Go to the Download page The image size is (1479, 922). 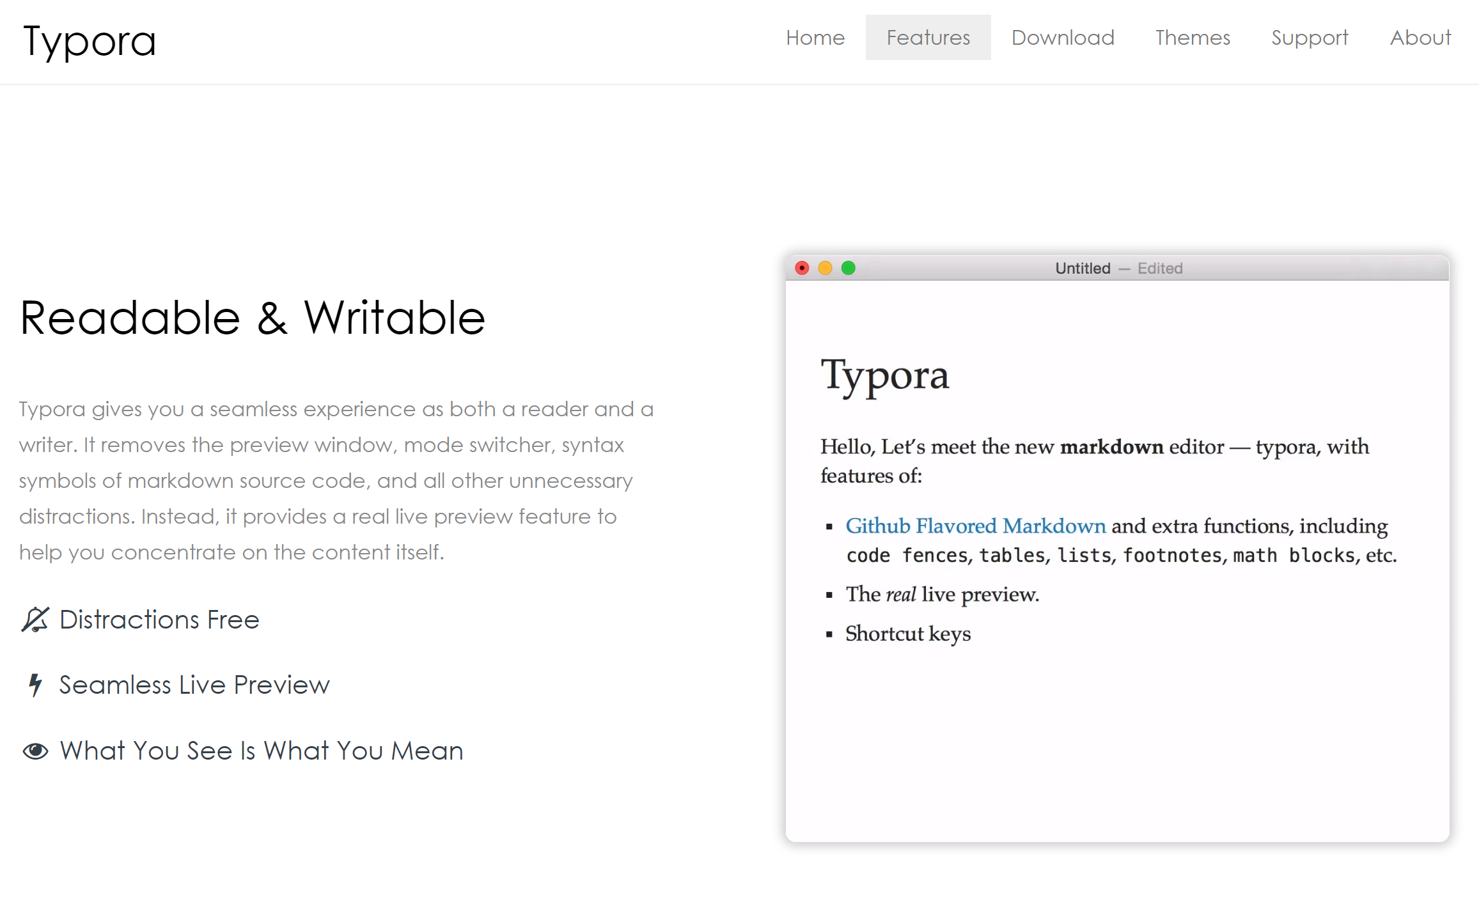pos(1062,38)
